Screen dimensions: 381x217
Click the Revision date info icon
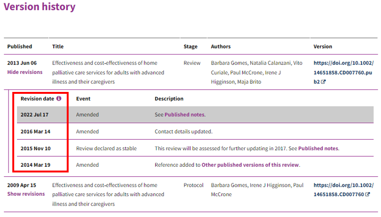(x=59, y=99)
